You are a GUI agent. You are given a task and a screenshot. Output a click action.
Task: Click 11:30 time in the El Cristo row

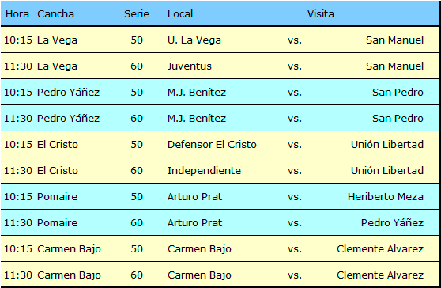18,171
